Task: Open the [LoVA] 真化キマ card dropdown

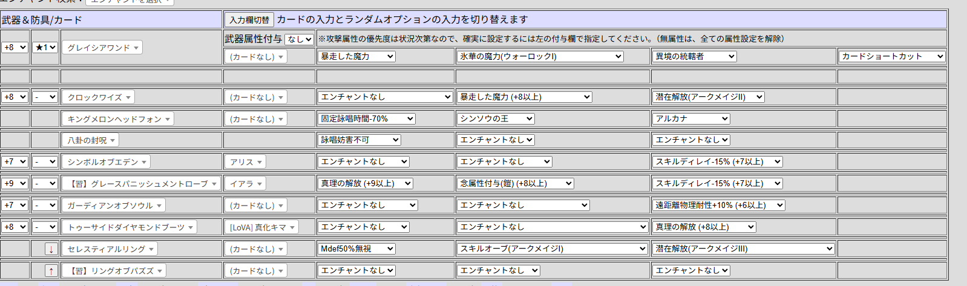Action: pos(262,227)
